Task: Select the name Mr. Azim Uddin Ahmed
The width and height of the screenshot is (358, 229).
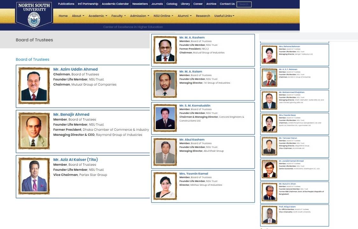Action: [75, 69]
